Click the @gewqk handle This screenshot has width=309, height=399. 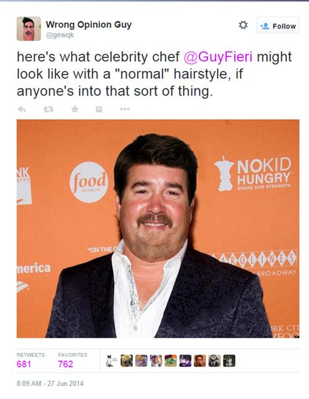click(60, 35)
